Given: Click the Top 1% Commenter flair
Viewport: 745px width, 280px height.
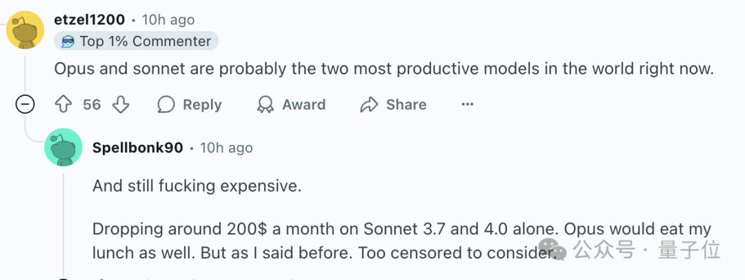Looking at the screenshot, I should 136,41.
